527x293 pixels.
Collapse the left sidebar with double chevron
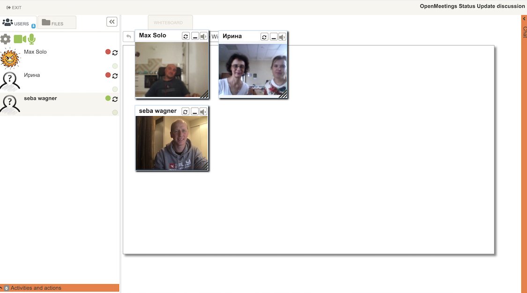coord(112,22)
